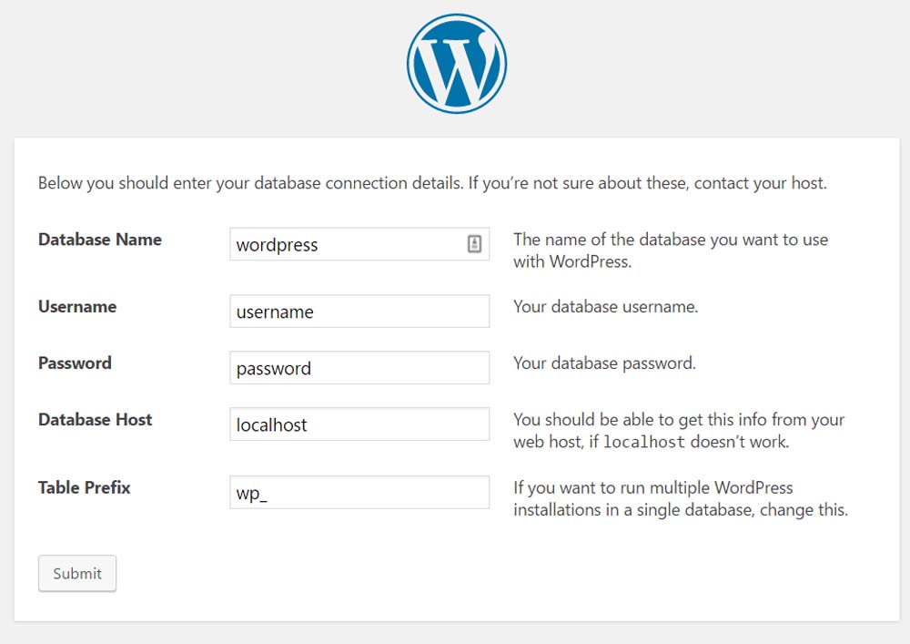
Task: Click the WordPress logo at top
Action: pos(457,64)
